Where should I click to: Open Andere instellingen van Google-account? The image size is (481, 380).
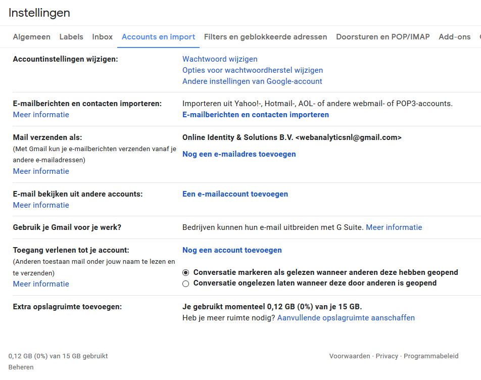[252, 81]
